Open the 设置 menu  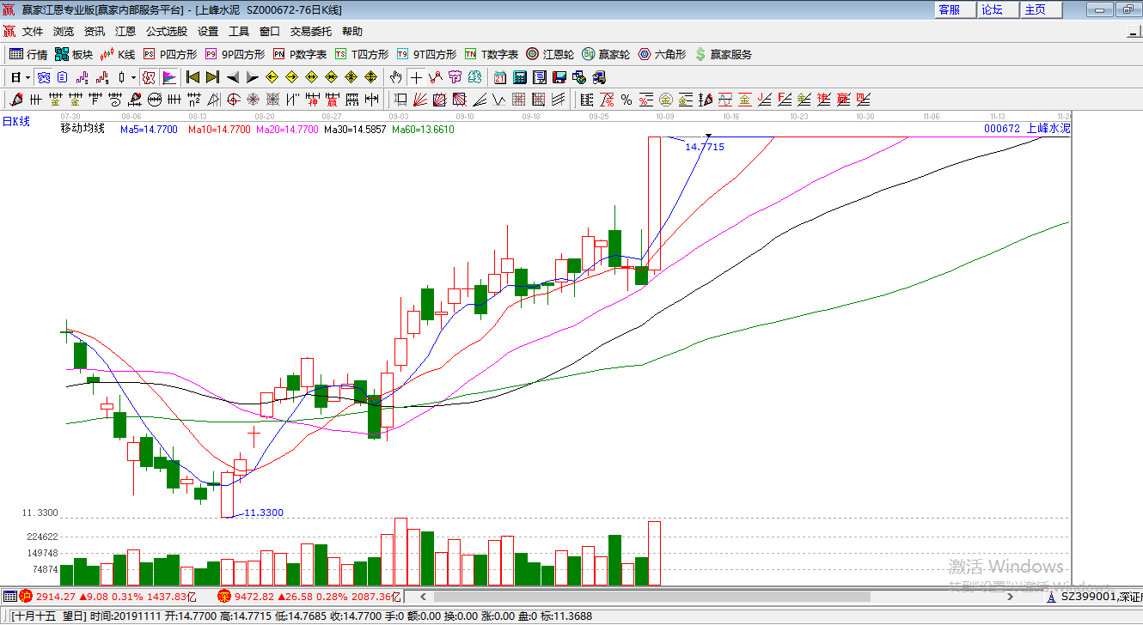(208, 32)
